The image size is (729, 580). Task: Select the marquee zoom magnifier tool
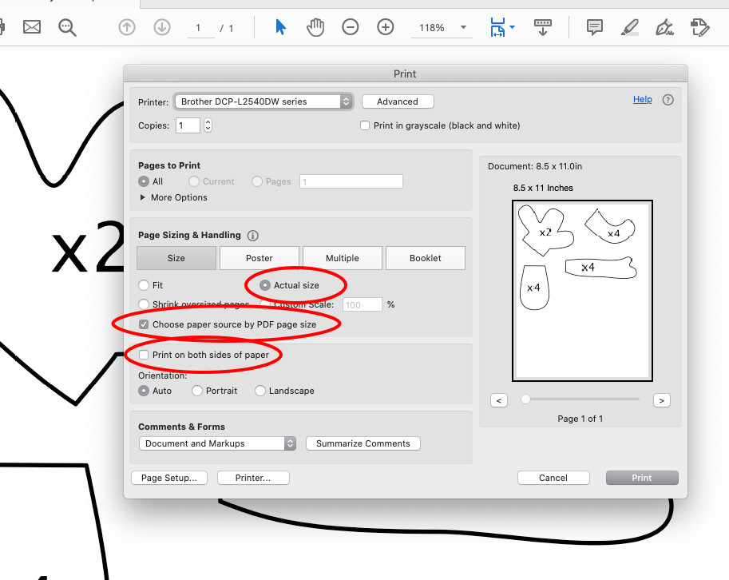67,27
